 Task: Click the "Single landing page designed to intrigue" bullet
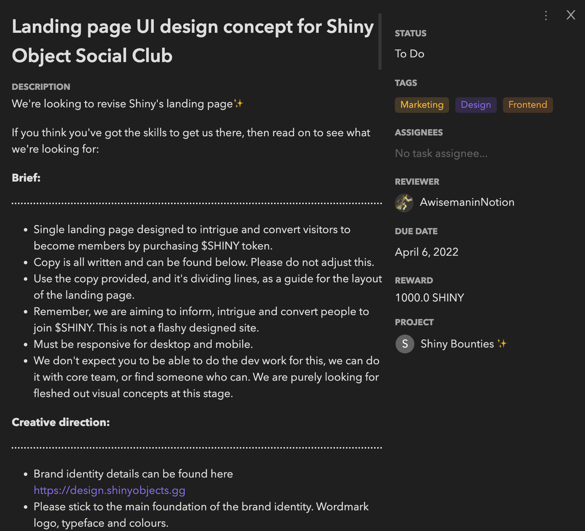(x=192, y=238)
